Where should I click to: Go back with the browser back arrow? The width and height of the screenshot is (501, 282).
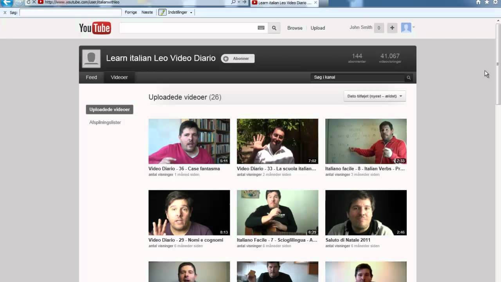(7, 2)
